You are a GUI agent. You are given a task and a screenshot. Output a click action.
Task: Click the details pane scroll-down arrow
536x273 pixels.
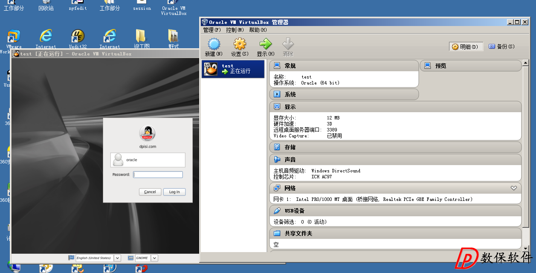[x=526, y=248]
